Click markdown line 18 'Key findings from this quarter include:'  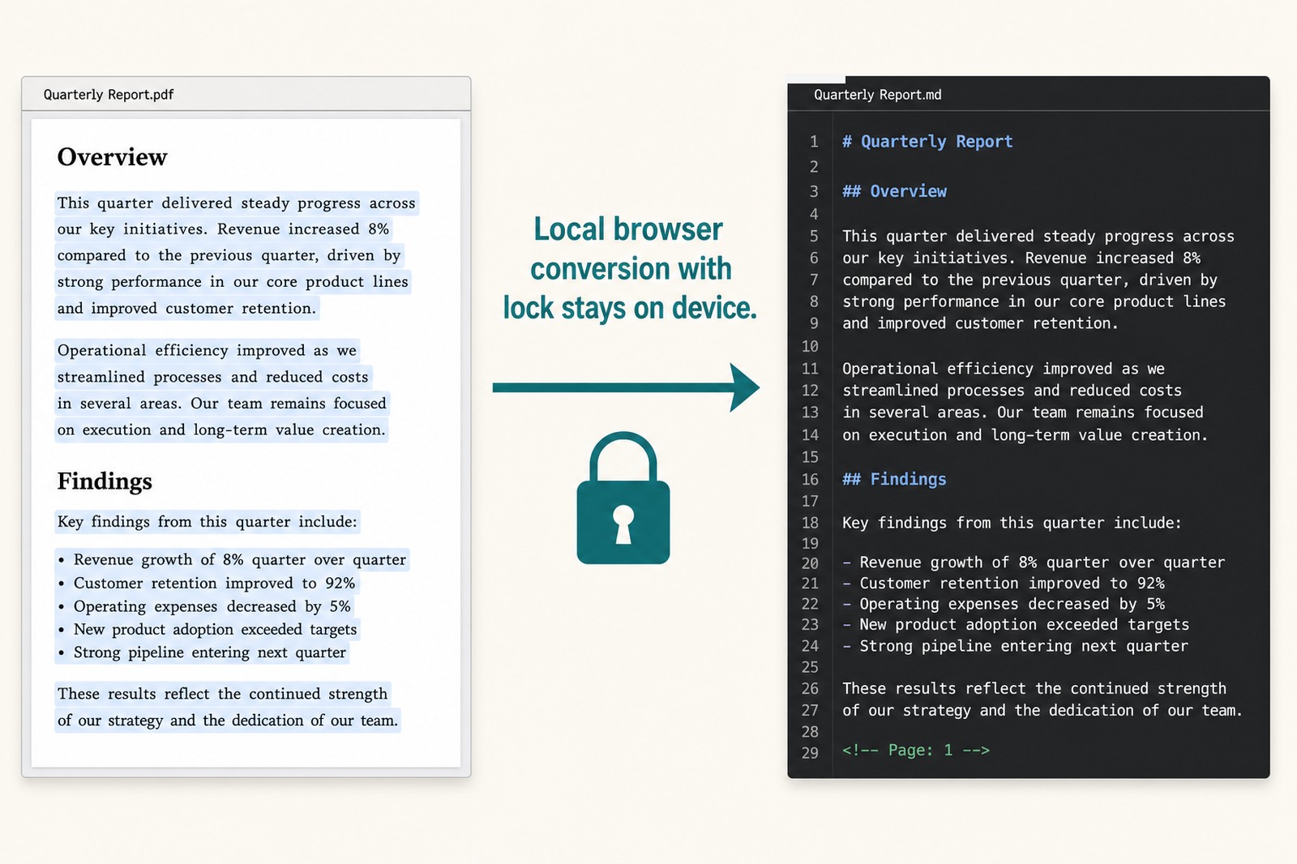1012,524
